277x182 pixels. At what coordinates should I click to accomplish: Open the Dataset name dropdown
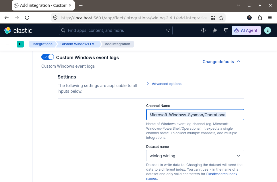click(x=195, y=156)
